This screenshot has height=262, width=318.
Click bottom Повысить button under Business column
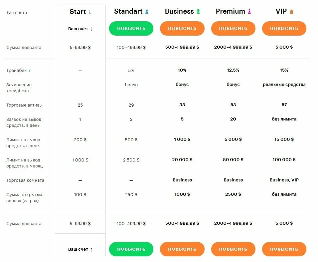tap(182, 249)
